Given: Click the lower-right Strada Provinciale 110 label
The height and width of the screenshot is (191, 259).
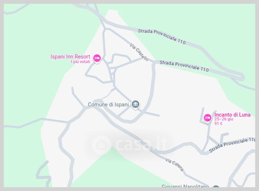Looking at the screenshot, I should pyautogui.click(x=232, y=145).
